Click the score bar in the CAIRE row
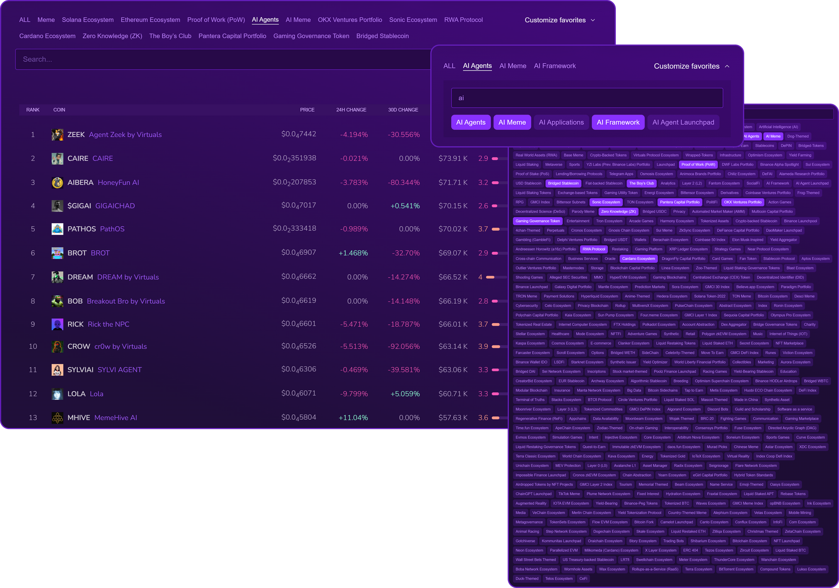Viewport: 839px width, 588px height. click(499, 159)
